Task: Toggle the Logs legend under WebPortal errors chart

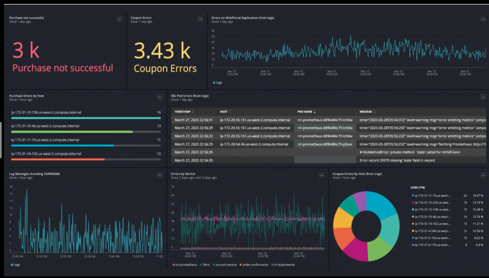Action: [x=218, y=82]
